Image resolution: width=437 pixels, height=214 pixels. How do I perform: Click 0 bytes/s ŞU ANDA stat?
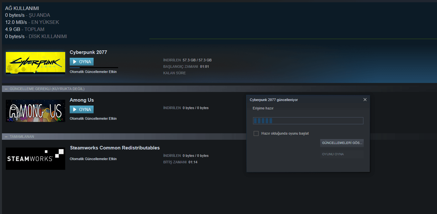[28, 15]
